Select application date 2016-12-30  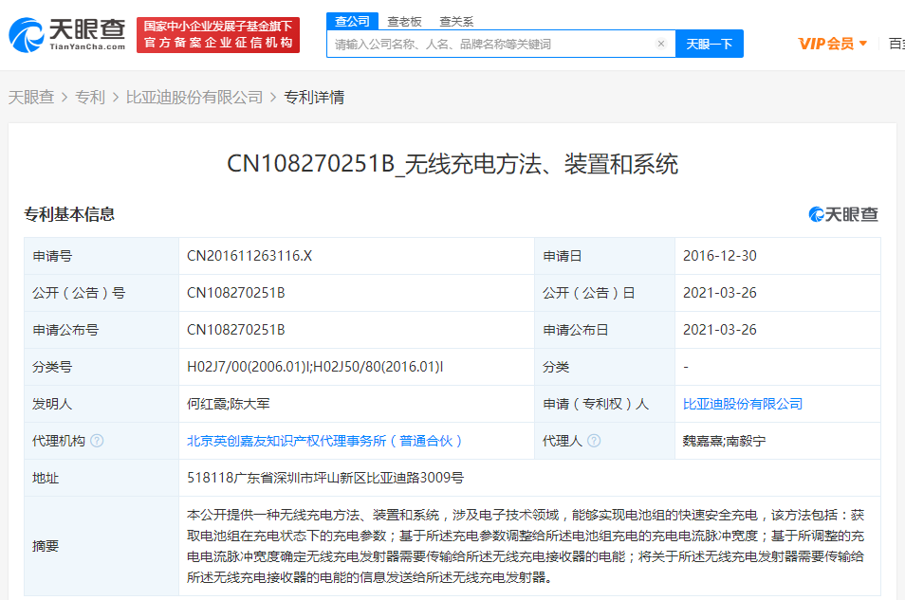[x=720, y=256]
